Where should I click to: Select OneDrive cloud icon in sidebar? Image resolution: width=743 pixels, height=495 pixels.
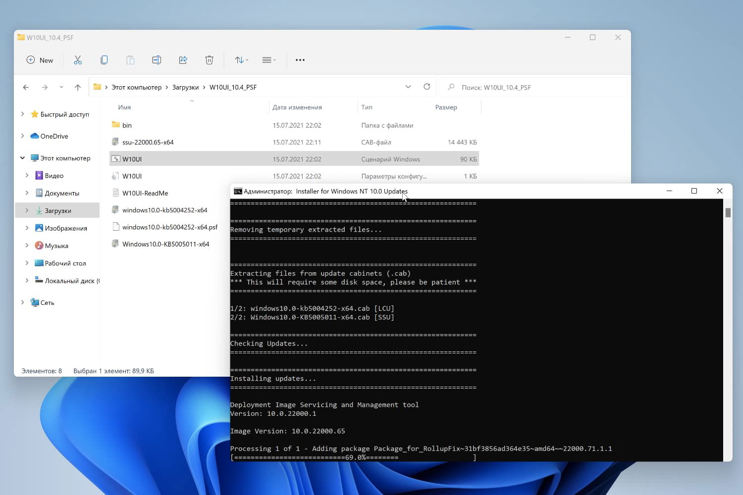(x=35, y=136)
